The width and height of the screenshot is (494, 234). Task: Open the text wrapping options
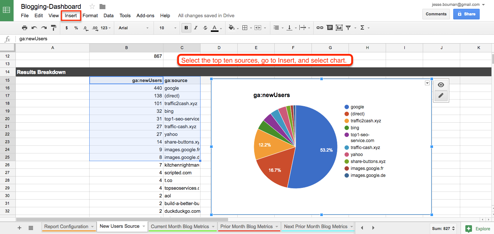[x=304, y=28]
